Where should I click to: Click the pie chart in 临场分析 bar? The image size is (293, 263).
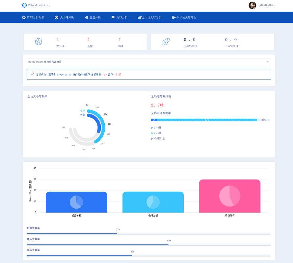153,202
